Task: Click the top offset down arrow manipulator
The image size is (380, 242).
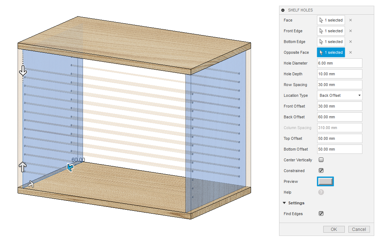Action: (x=23, y=71)
